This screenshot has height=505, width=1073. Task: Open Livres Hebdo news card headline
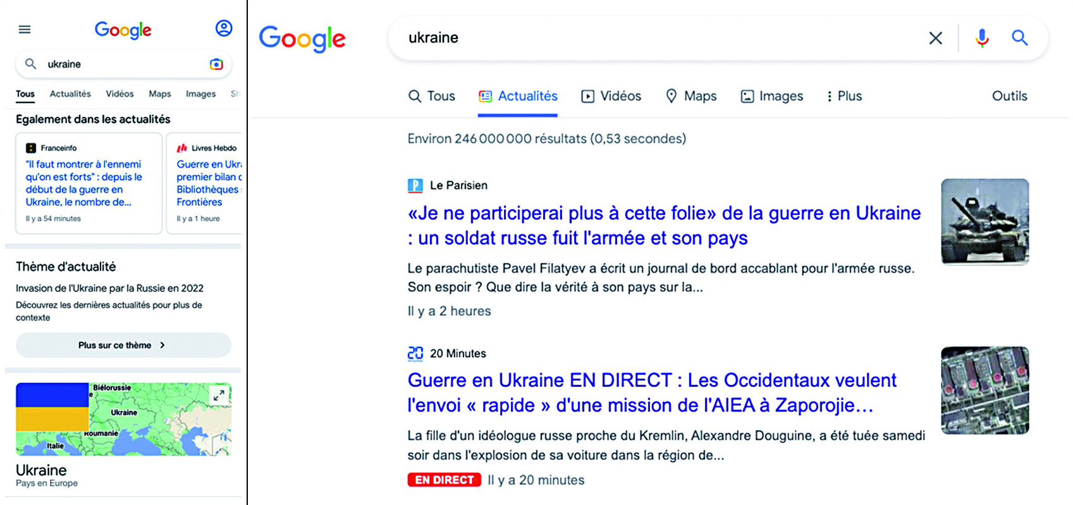click(209, 183)
